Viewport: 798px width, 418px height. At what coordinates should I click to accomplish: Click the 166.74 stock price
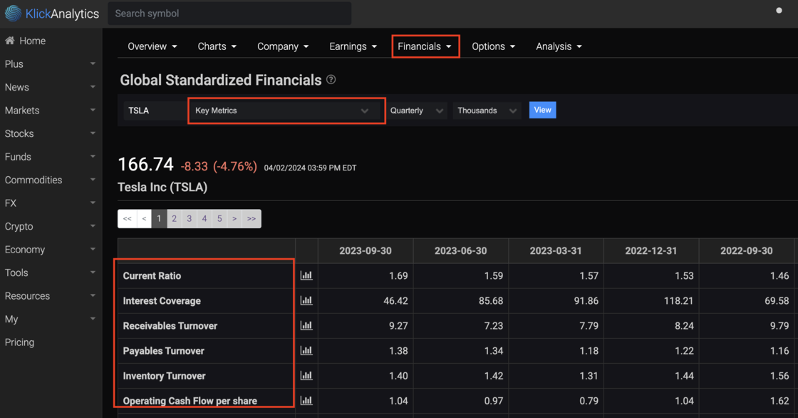pos(145,165)
